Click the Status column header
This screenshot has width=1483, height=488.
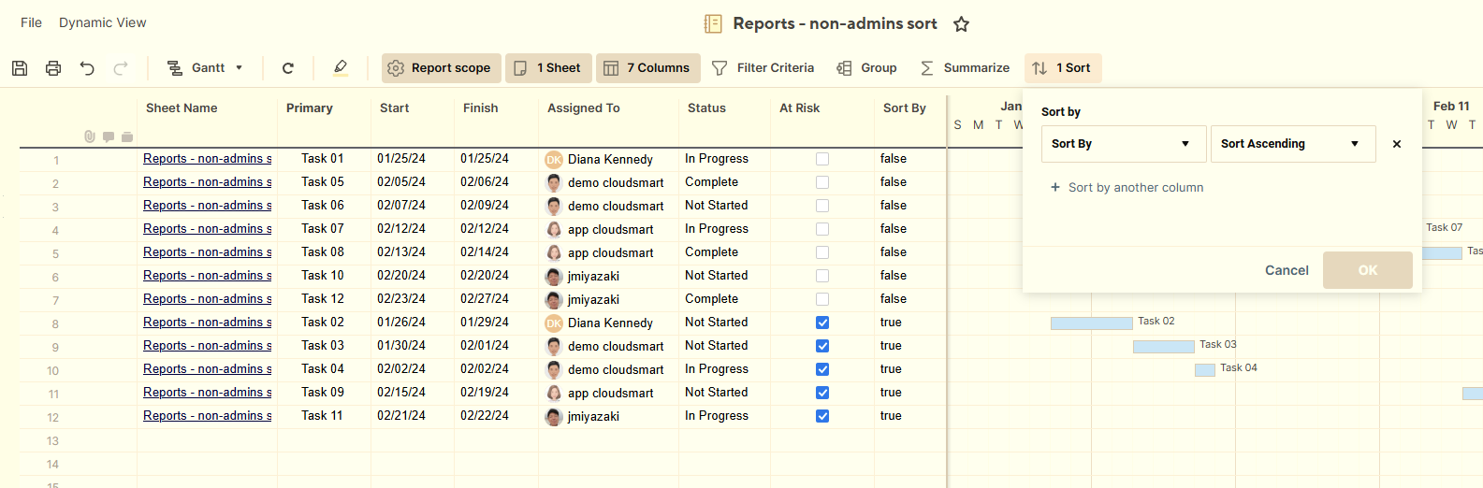(x=706, y=108)
